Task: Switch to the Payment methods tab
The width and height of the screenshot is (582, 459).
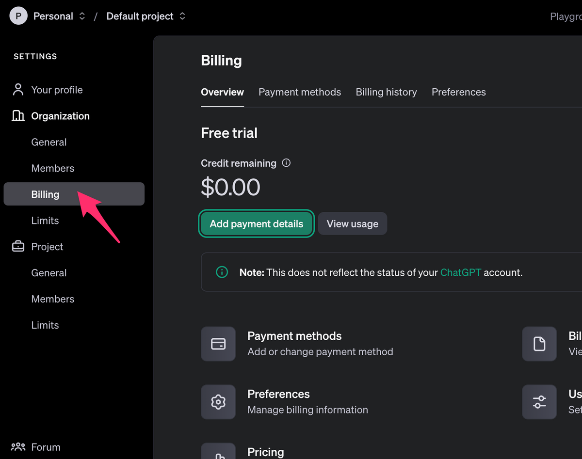Action: [x=299, y=92]
